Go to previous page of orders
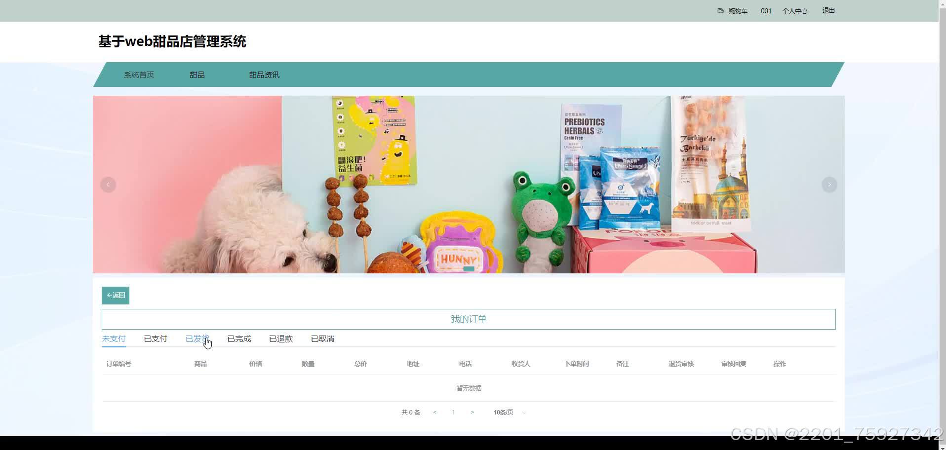946x450 pixels. [434, 412]
